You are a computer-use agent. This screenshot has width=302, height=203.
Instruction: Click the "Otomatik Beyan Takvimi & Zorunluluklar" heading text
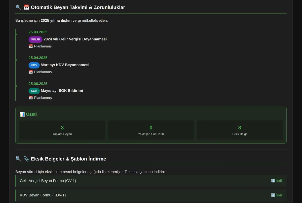click(x=78, y=7)
